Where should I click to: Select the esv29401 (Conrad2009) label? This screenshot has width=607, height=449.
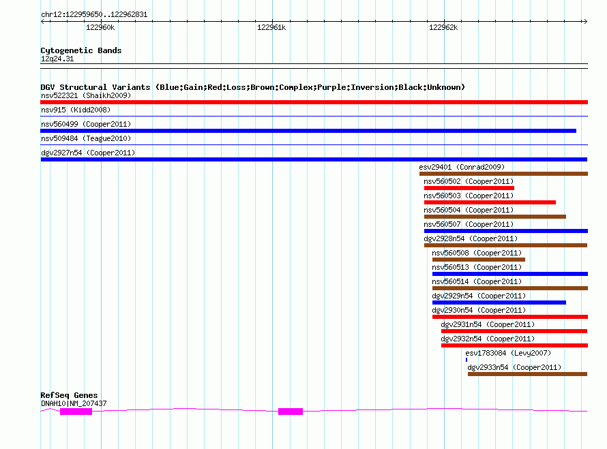[x=462, y=167]
